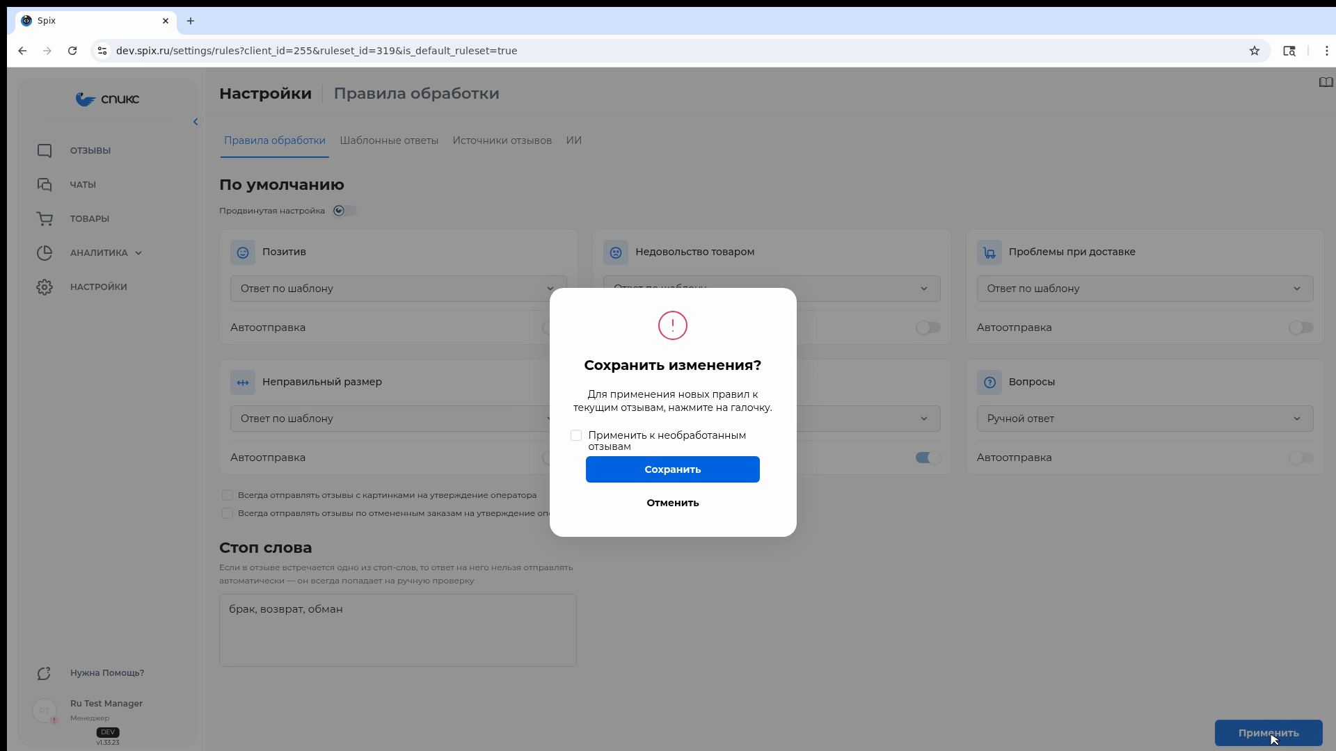Click the Спикс logo in sidebar
This screenshot has width=1336, height=751.
tap(107, 99)
